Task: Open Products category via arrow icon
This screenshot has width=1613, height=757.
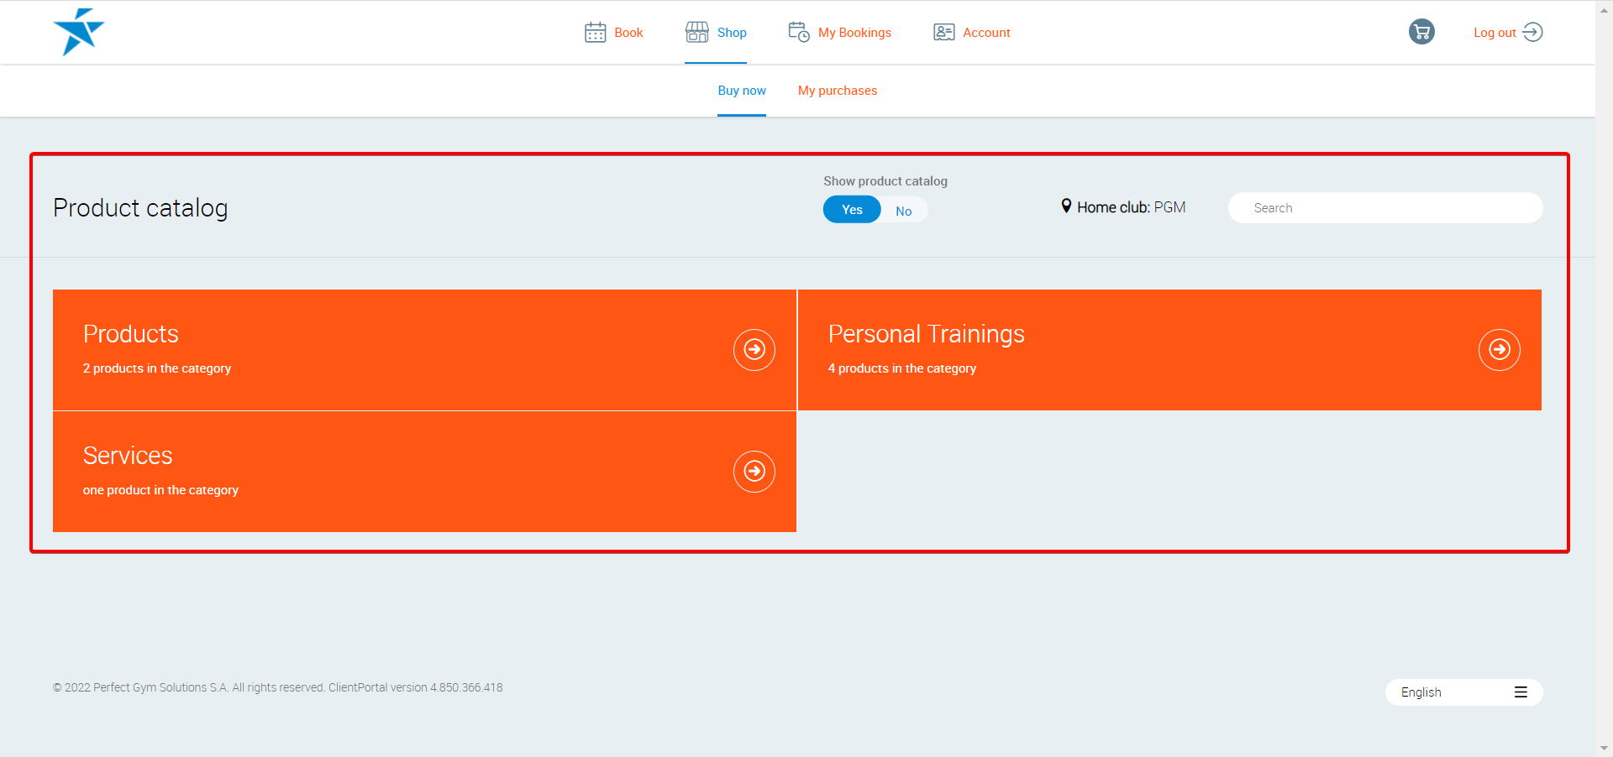Action: (x=754, y=350)
